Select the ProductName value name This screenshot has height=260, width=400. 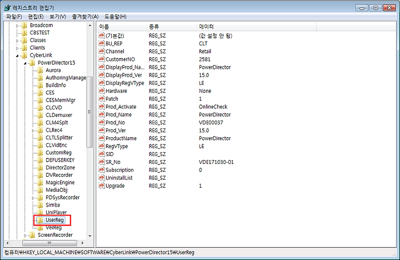point(121,138)
